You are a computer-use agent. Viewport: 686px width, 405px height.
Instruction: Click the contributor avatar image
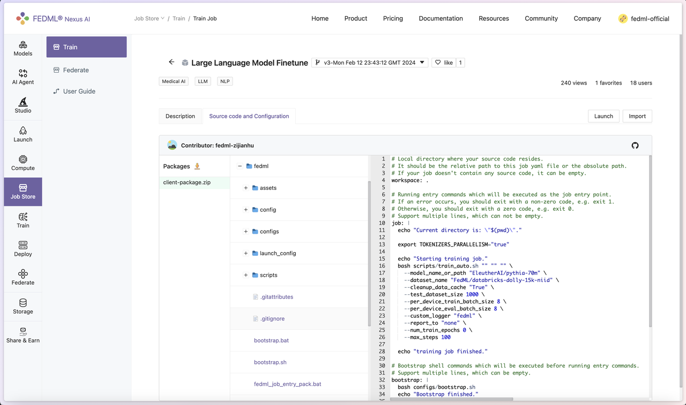coord(172,145)
